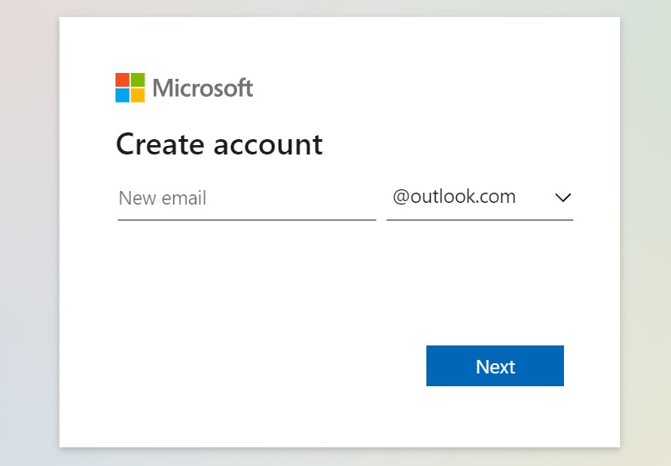
Task: Click the underline beneath the @outlook.com selector
Action: pyautogui.click(x=480, y=220)
